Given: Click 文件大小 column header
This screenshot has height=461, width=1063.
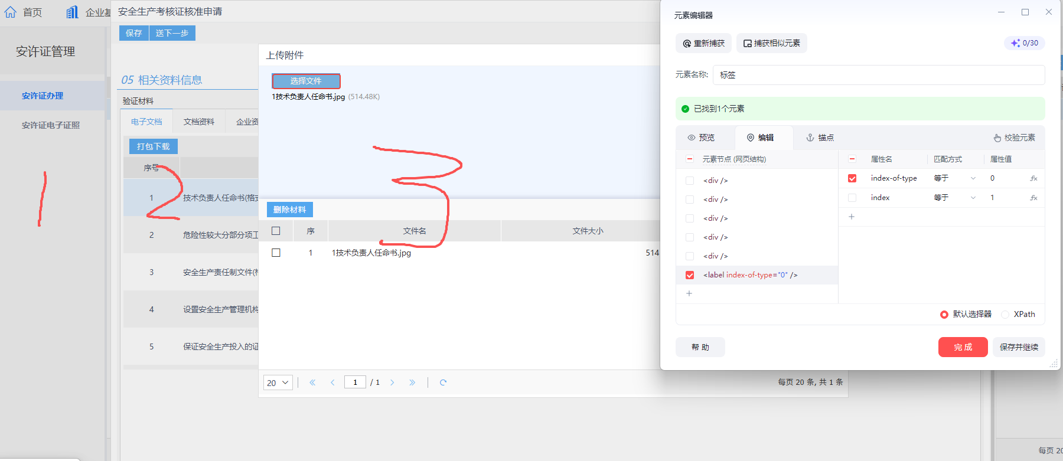Looking at the screenshot, I should click(588, 231).
